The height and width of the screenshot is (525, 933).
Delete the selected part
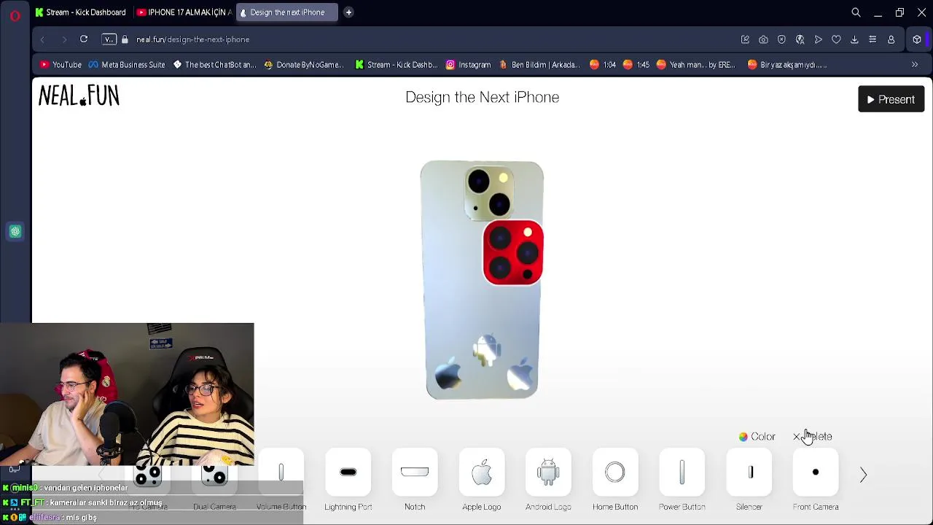[812, 436]
